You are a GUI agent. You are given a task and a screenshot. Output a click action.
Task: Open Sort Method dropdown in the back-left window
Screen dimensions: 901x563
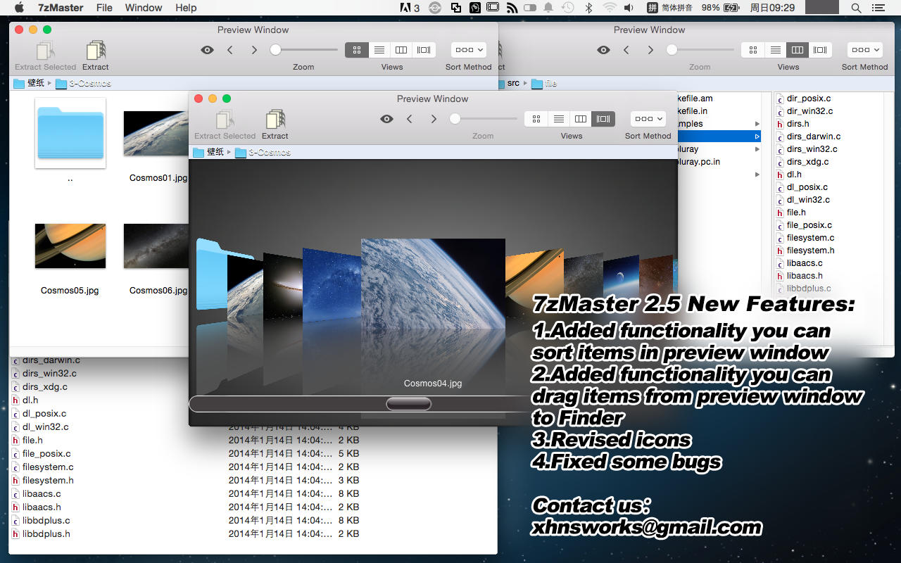point(468,50)
